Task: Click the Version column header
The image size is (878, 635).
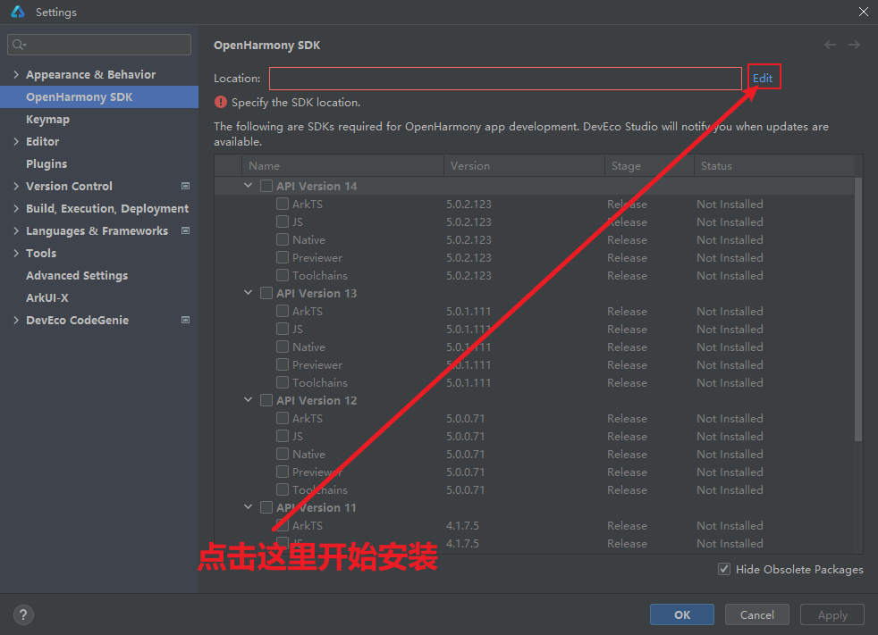Action: (x=524, y=165)
